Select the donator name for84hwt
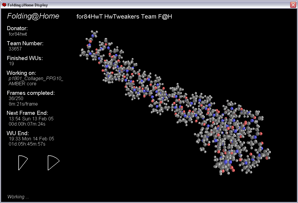Screen dimensions: 298x203 18,34
